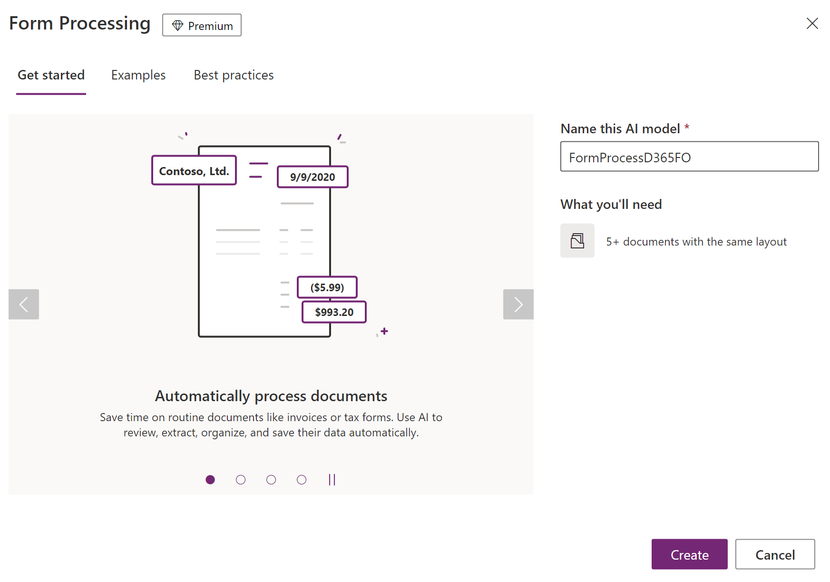The image size is (830, 582).
Task: Open the Examples tab
Action: click(x=138, y=75)
